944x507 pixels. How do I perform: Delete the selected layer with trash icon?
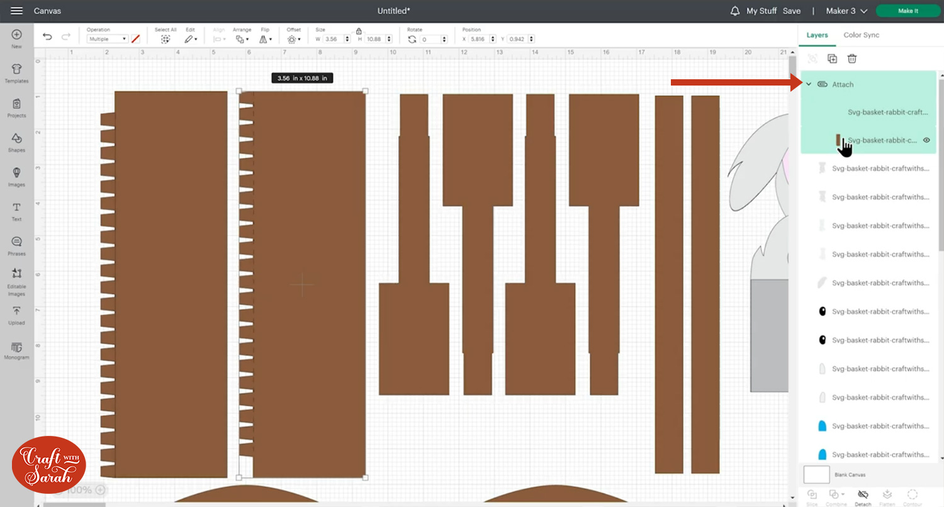click(x=852, y=58)
